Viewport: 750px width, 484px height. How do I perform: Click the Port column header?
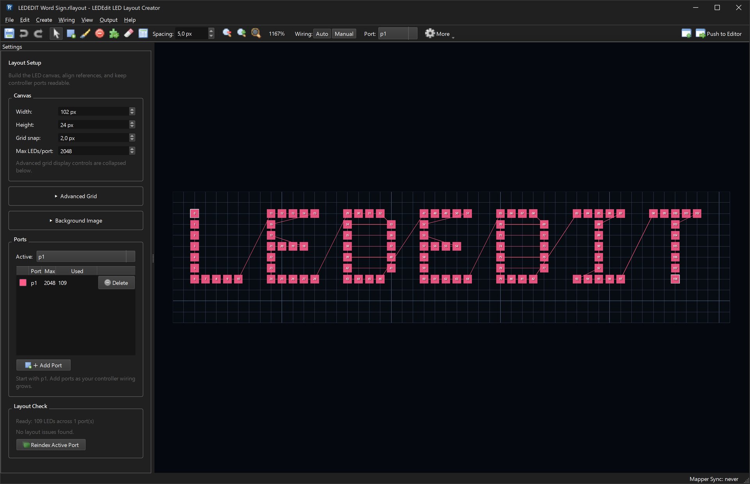pyautogui.click(x=36, y=271)
